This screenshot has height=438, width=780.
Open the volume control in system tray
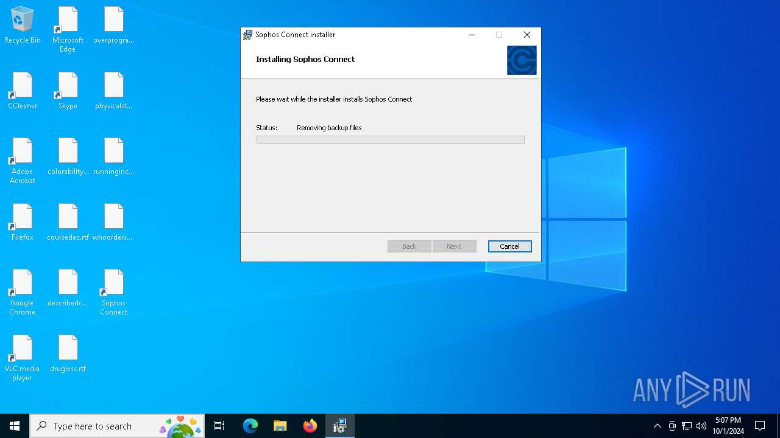(701, 426)
